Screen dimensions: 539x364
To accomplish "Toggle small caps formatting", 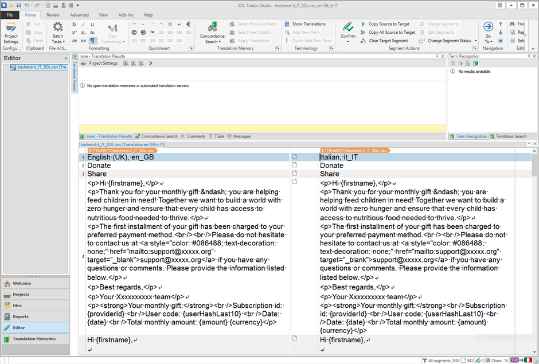I will click(x=92, y=32).
